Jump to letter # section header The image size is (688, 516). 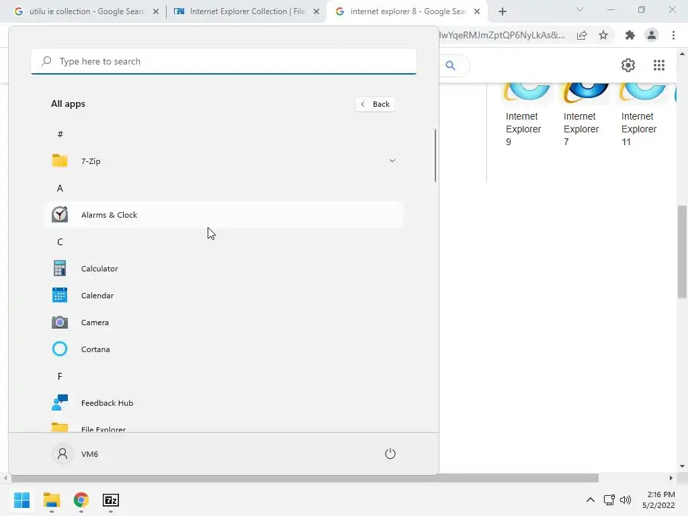click(60, 134)
